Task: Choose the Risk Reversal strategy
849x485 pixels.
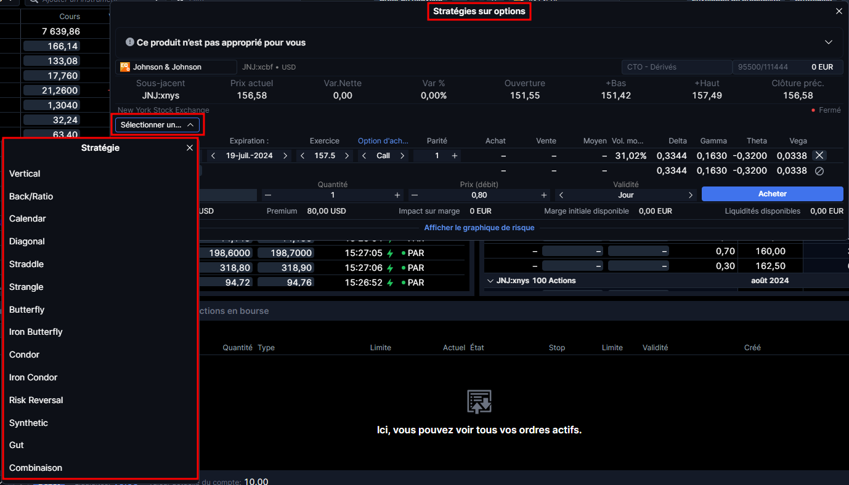Action: 36,400
